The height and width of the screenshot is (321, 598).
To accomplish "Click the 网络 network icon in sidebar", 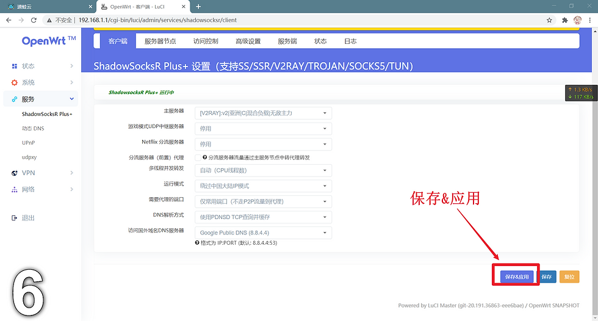I will pos(15,189).
